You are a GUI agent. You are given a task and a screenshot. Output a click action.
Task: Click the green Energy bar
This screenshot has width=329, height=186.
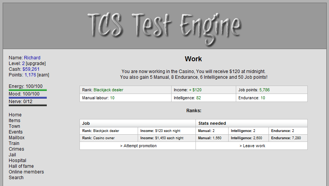28,90
